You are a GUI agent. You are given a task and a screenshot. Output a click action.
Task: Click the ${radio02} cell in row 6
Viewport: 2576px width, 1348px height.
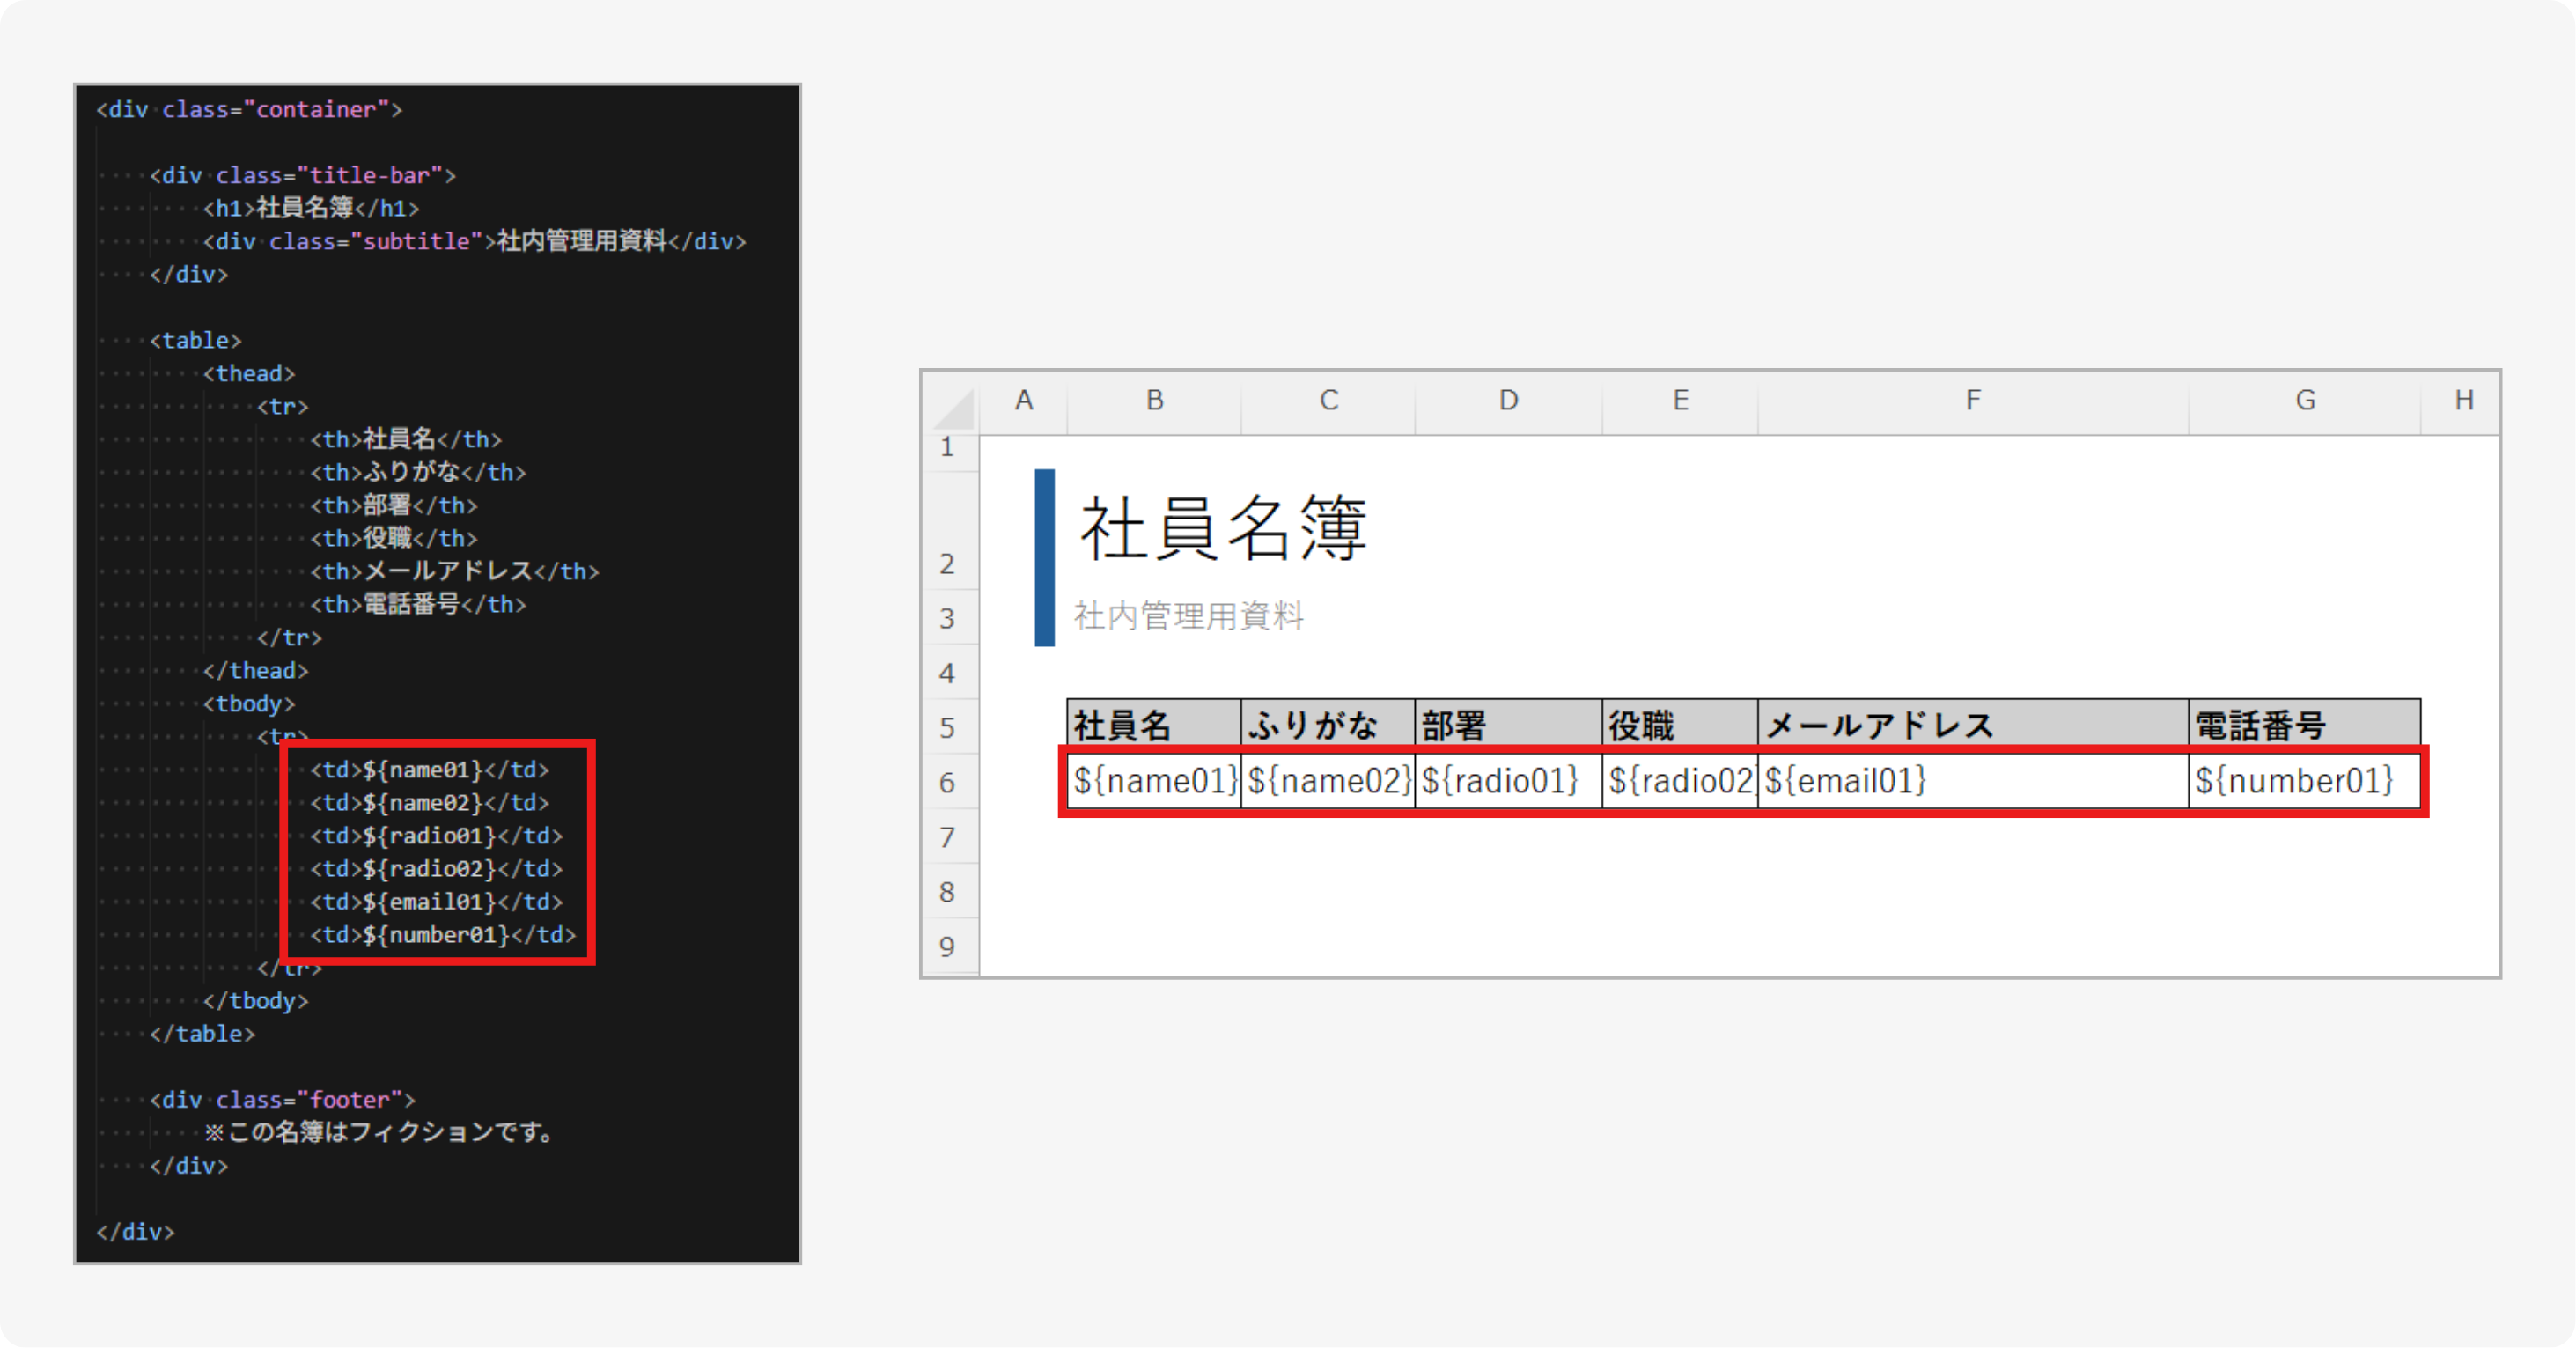tap(1679, 781)
